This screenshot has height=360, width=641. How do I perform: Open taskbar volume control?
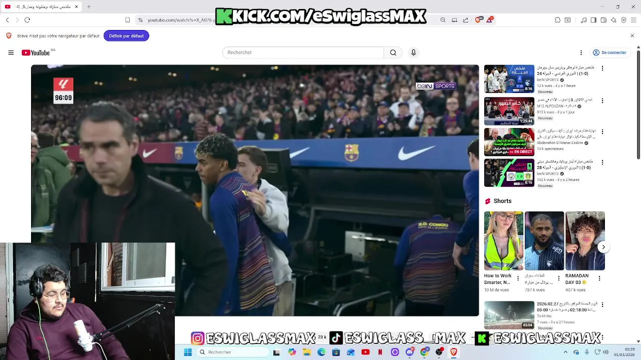pyautogui.click(x=605, y=352)
